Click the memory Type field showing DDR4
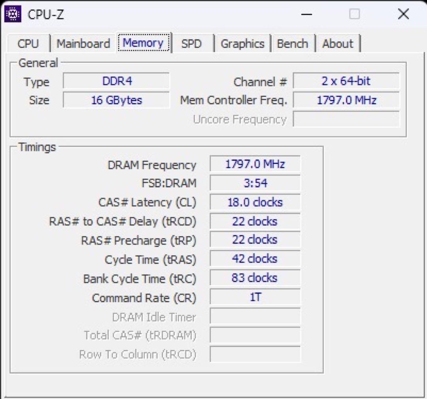The height and width of the screenshot is (399, 427). click(116, 81)
